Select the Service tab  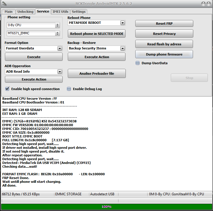pyautogui.click(x=43, y=11)
